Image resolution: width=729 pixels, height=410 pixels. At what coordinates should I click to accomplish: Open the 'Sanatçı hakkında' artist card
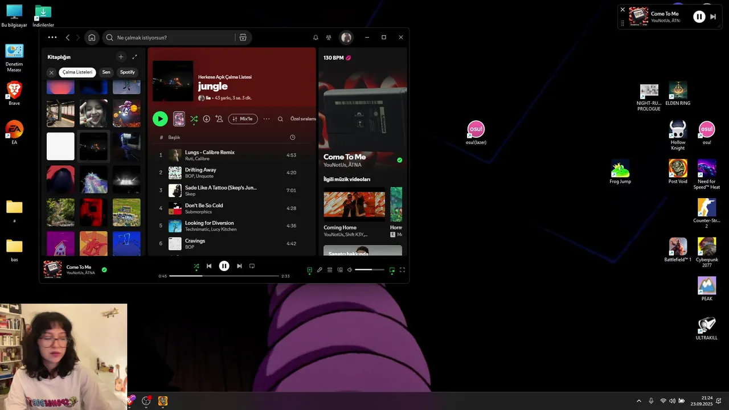click(363, 251)
